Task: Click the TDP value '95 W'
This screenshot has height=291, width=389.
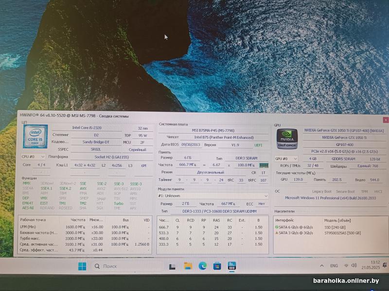Action: [x=142, y=136]
